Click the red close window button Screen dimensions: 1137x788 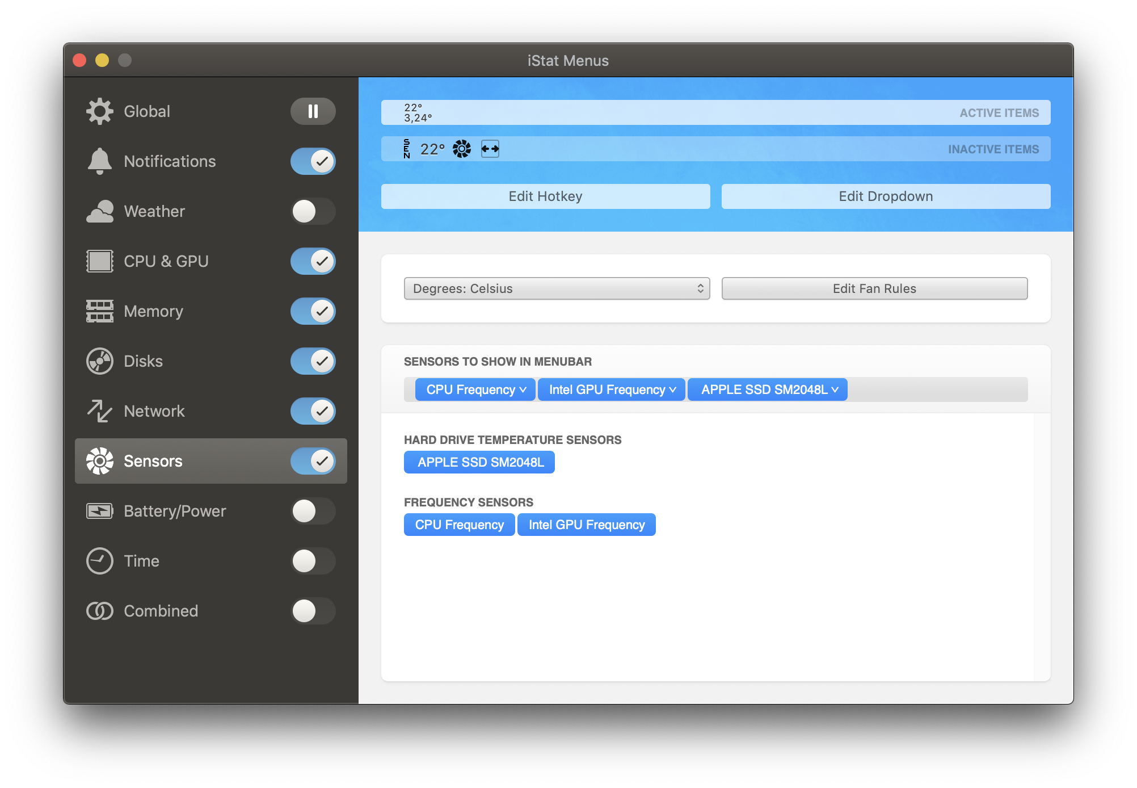pos(79,60)
